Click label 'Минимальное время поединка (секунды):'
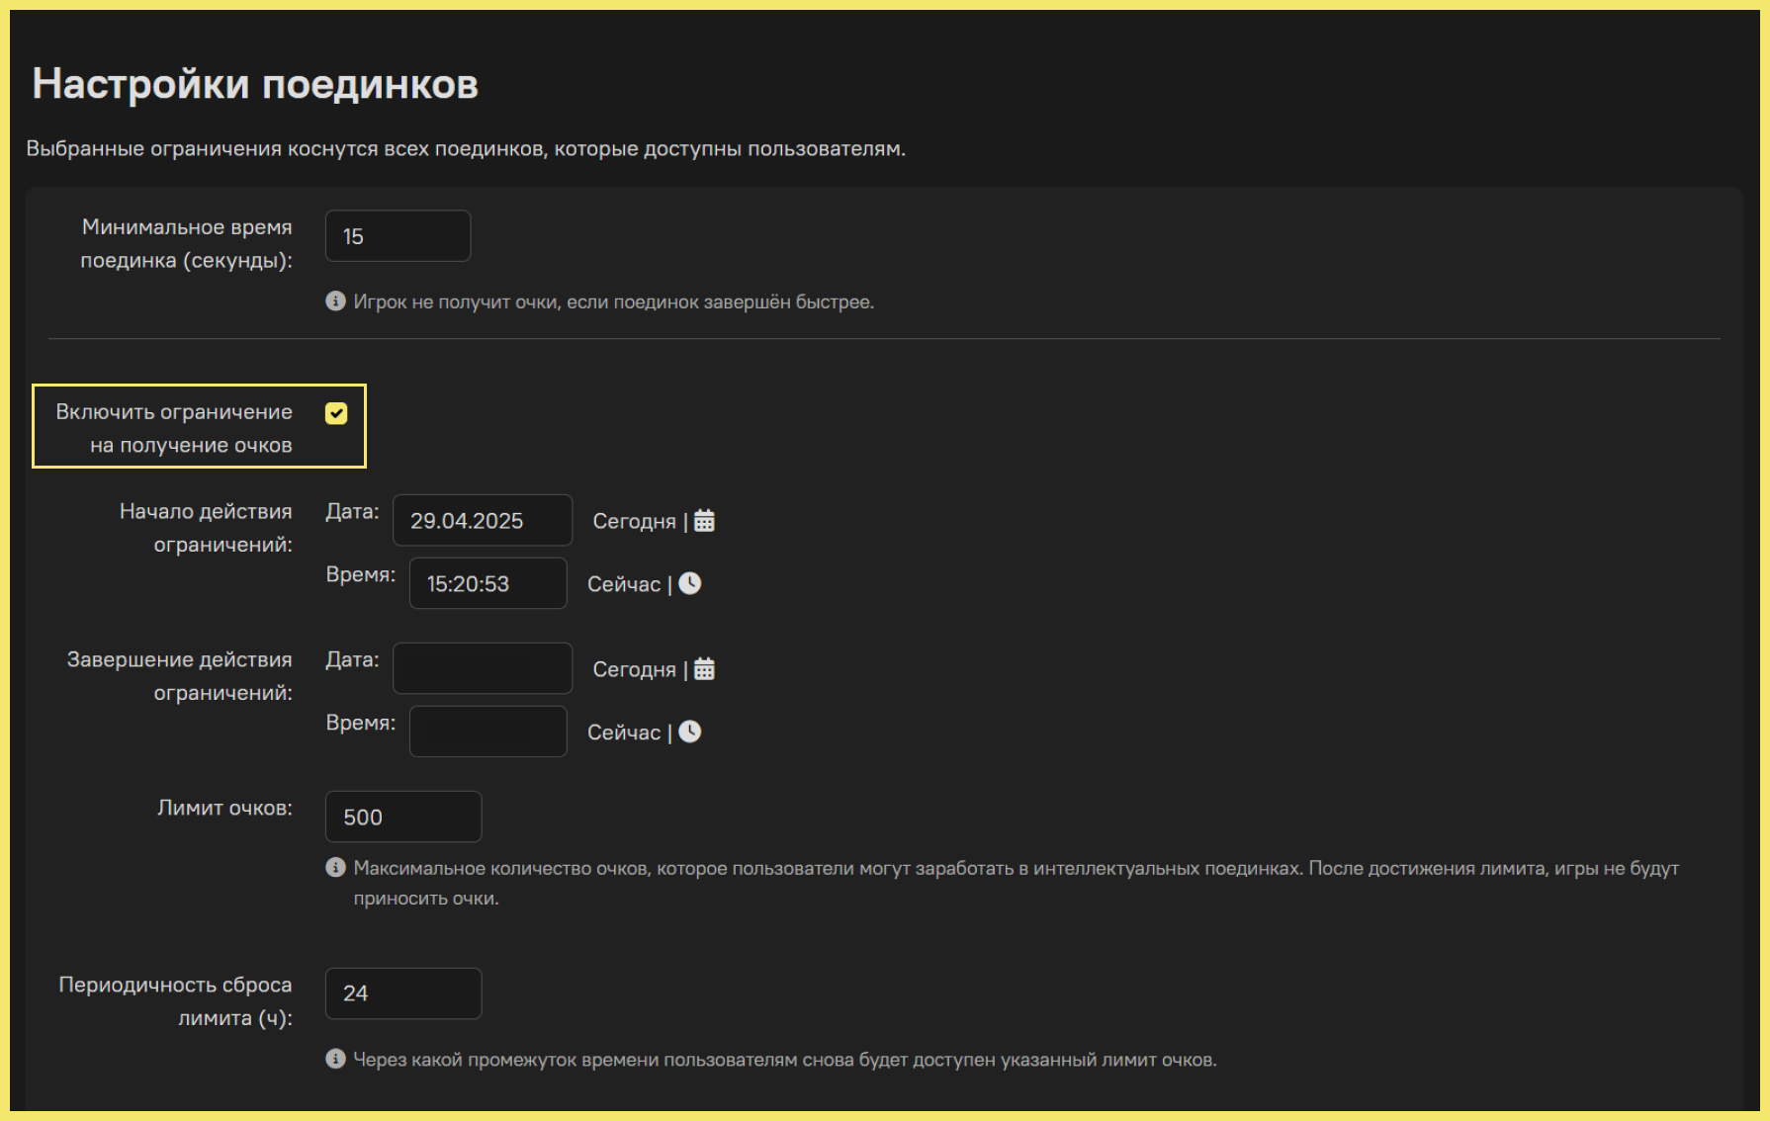Viewport: 1770px width, 1121px height. click(186, 243)
